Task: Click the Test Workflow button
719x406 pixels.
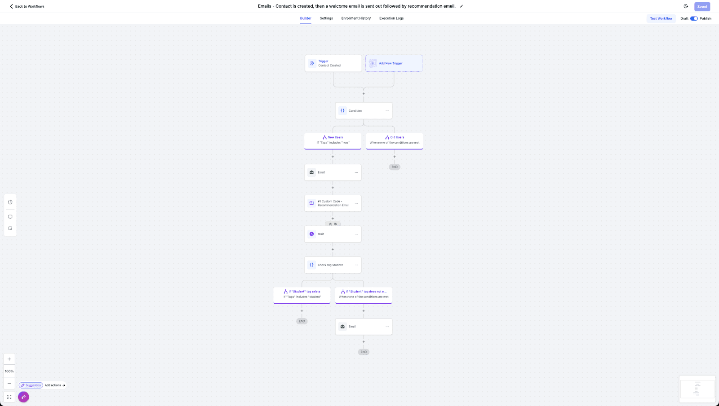Action: (x=661, y=18)
